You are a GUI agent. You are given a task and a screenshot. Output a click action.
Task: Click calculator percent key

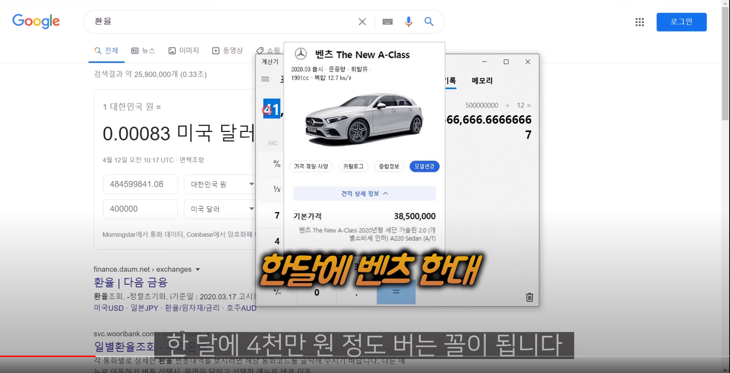pyautogui.click(x=277, y=164)
